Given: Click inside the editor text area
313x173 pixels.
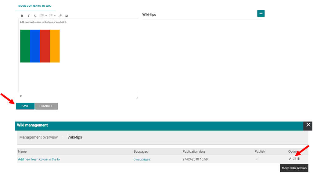Looking at the screenshot, I should point(78,55).
